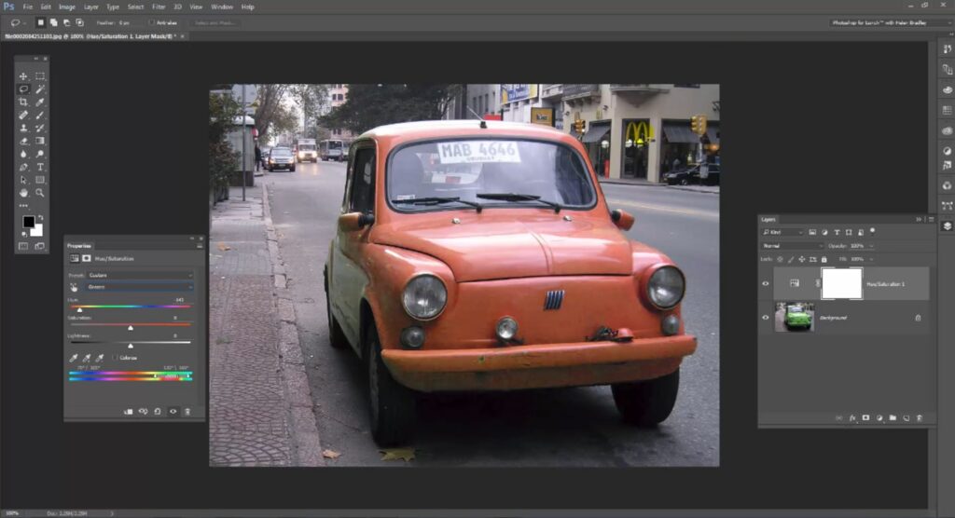
Task: Create new group via folder icon
Action: 893,418
